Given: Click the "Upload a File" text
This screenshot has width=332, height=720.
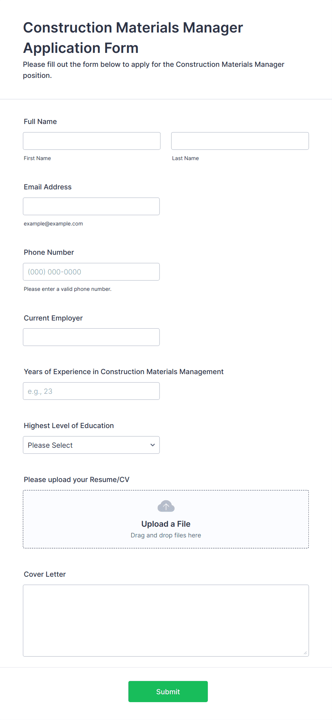Looking at the screenshot, I should click(166, 524).
